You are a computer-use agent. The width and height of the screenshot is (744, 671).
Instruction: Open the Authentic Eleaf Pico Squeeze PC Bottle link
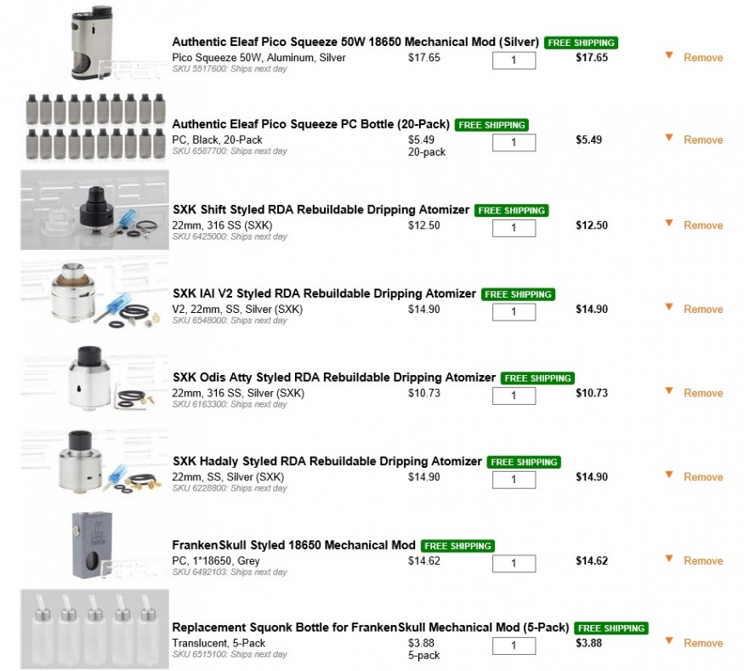tap(310, 124)
